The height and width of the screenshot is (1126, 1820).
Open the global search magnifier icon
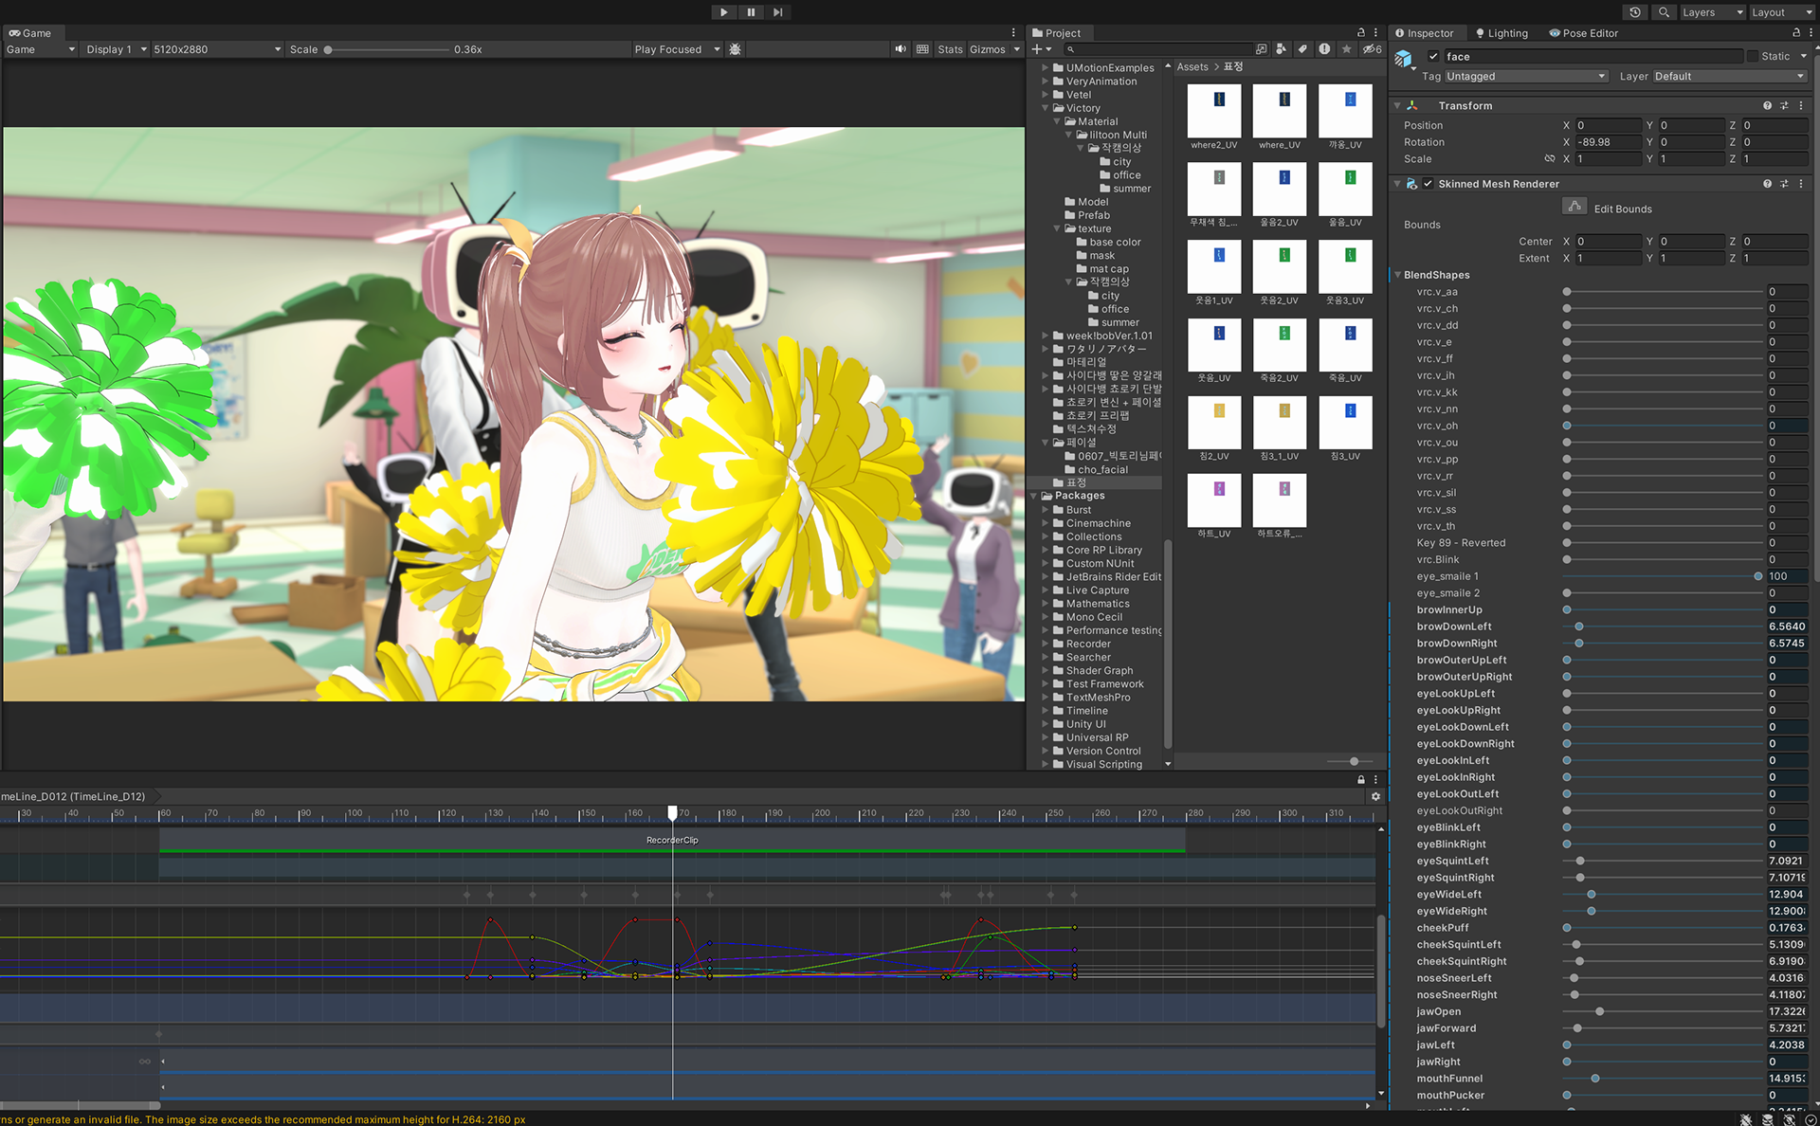(x=1664, y=12)
